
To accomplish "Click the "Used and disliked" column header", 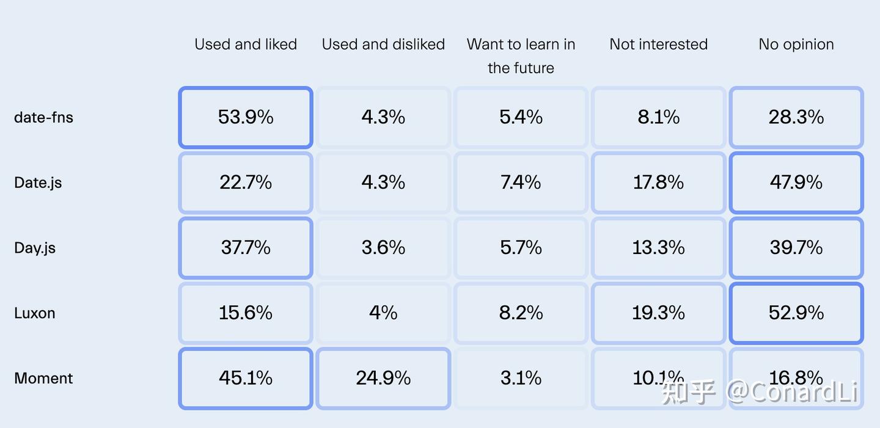I will (383, 45).
